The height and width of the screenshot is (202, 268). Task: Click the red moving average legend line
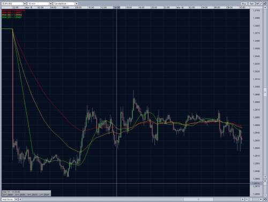(x=12, y=13)
